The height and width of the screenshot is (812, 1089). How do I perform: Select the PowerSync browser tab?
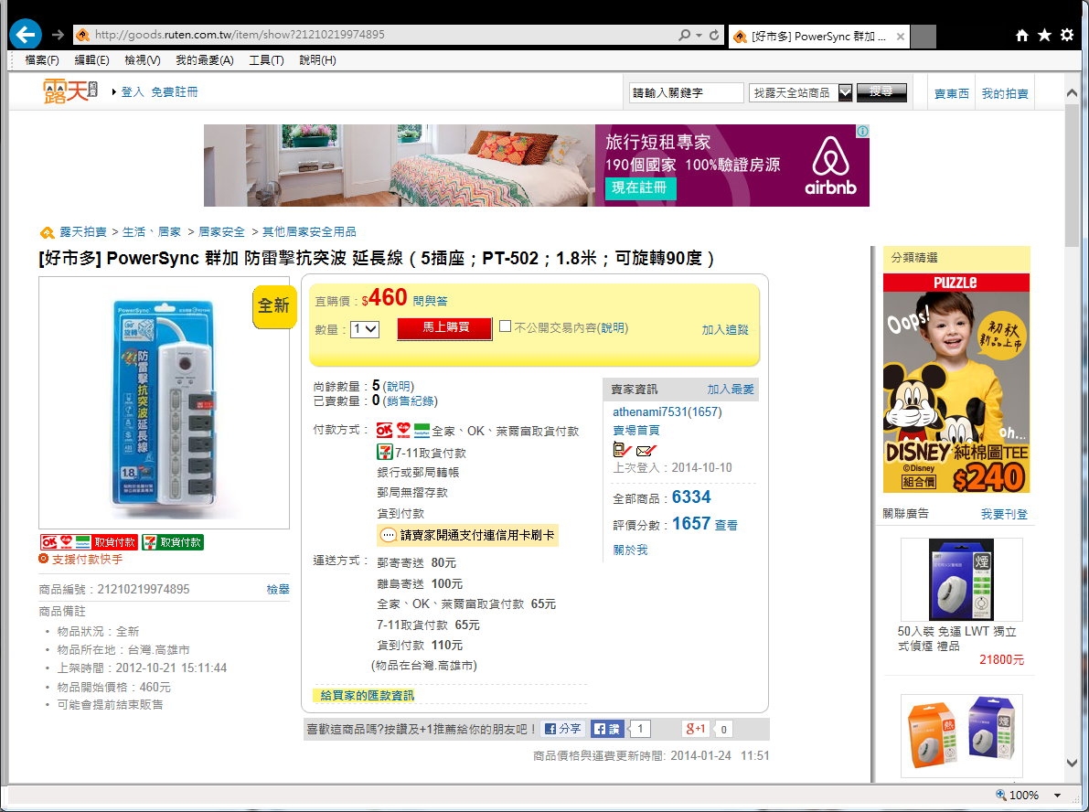[x=819, y=37]
